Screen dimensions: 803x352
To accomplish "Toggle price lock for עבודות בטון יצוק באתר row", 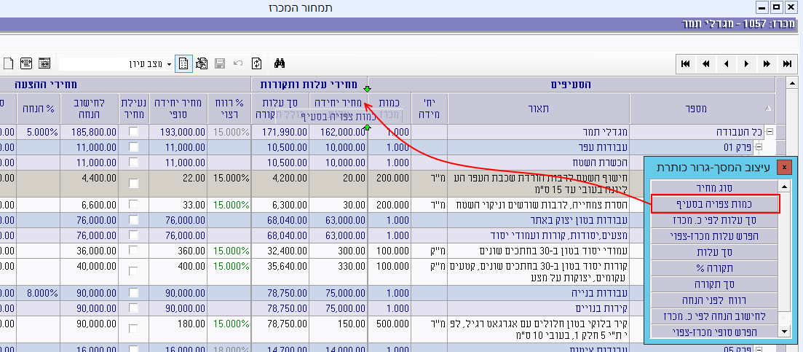I will 133,220.
